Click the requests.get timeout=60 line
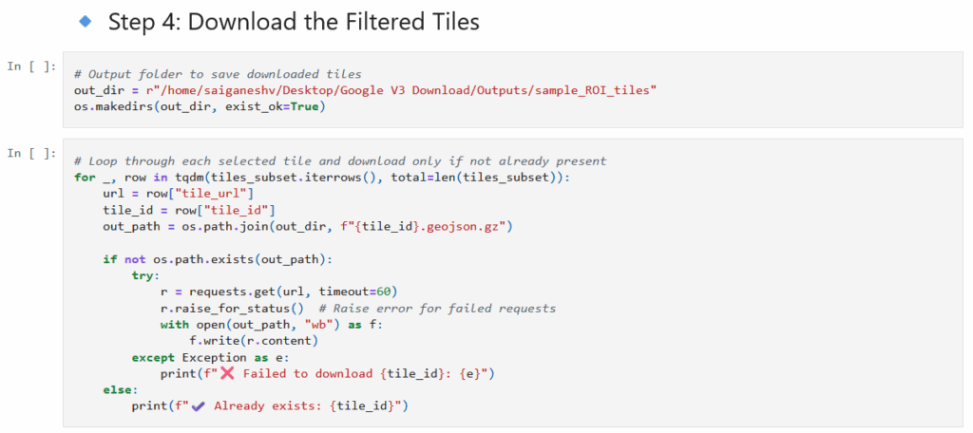 tap(278, 292)
